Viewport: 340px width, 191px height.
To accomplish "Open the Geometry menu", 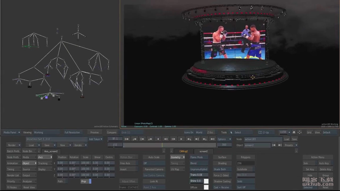I will pos(177,157).
